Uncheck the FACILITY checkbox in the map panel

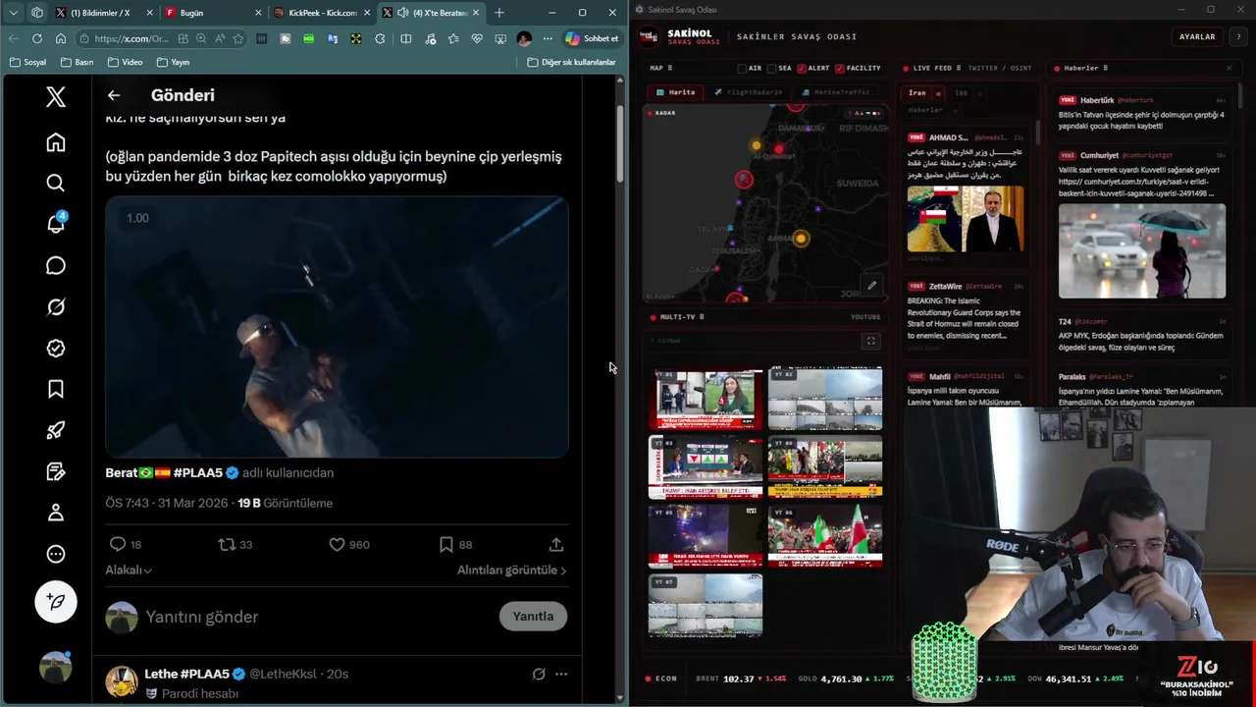point(840,69)
